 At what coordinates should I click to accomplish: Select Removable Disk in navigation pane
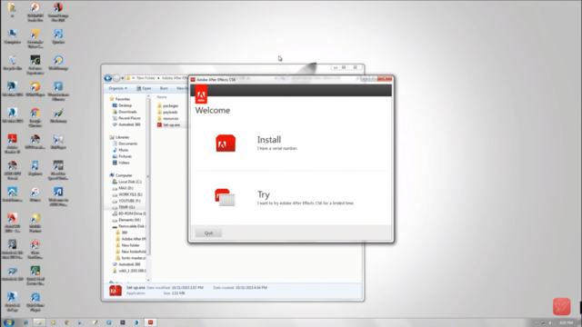click(x=129, y=226)
